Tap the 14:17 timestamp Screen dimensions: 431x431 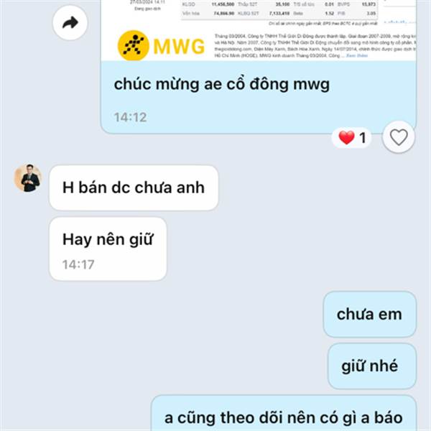tap(78, 264)
